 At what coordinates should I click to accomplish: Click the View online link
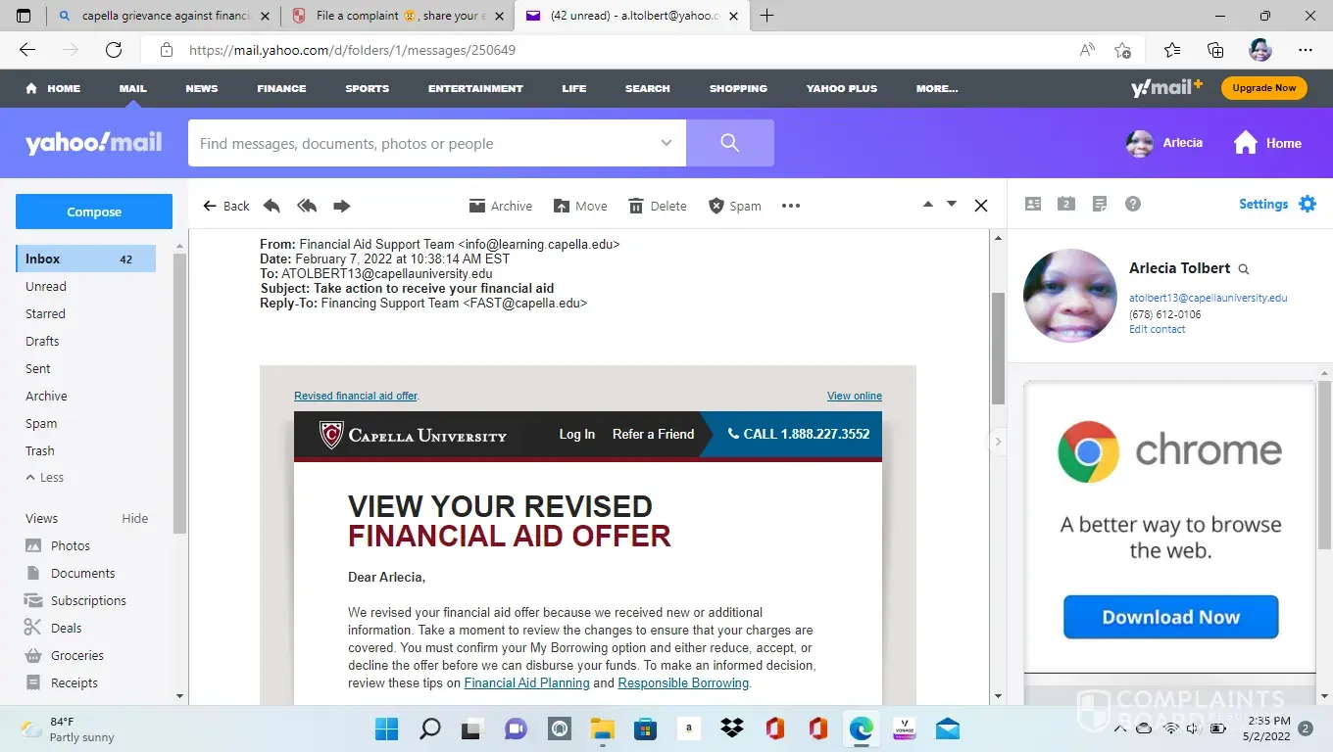[855, 396]
